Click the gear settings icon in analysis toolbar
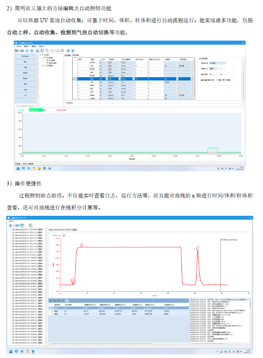The width and height of the screenshot is (263, 358). pyautogui.click(x=22, y=225)
